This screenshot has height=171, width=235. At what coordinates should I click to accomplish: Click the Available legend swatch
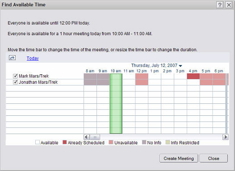click(38, 142)
